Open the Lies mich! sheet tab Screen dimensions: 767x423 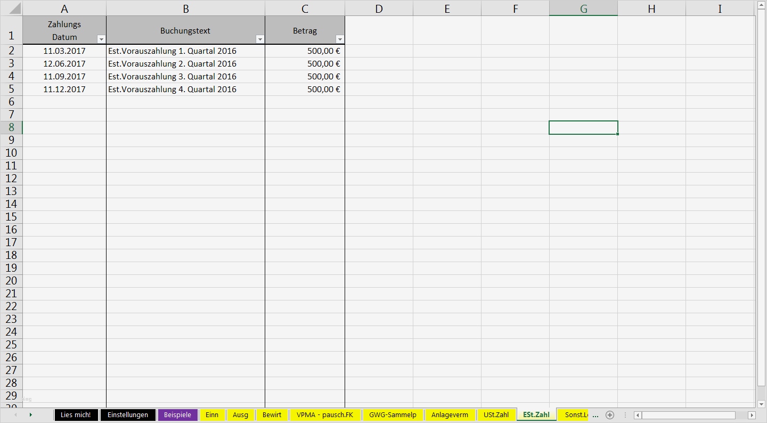pyautogui.click(x=76, y=414)
